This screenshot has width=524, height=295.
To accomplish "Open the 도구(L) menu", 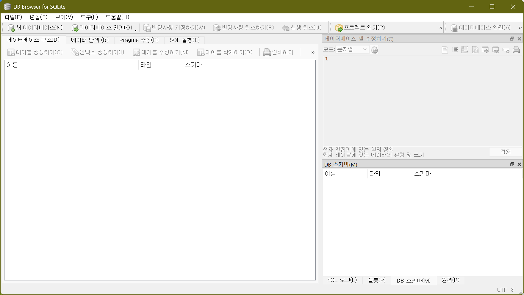I will tap(89, 17).
